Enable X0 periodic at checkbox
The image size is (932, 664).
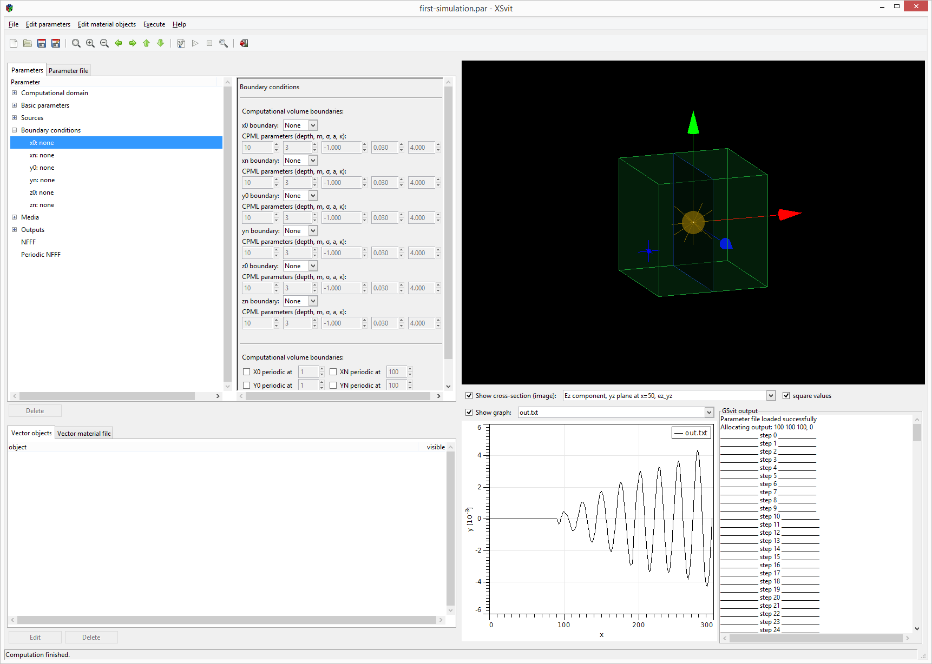[247, 372]
